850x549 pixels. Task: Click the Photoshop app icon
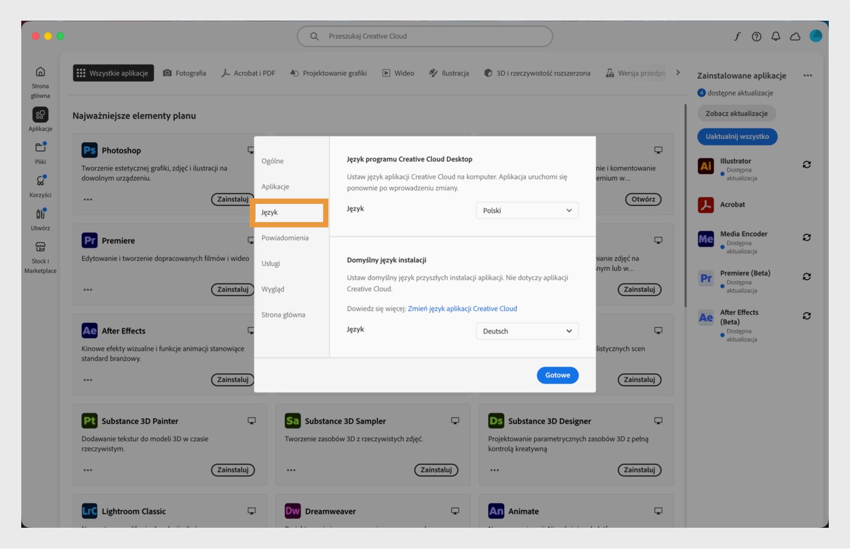pos(90,150)
